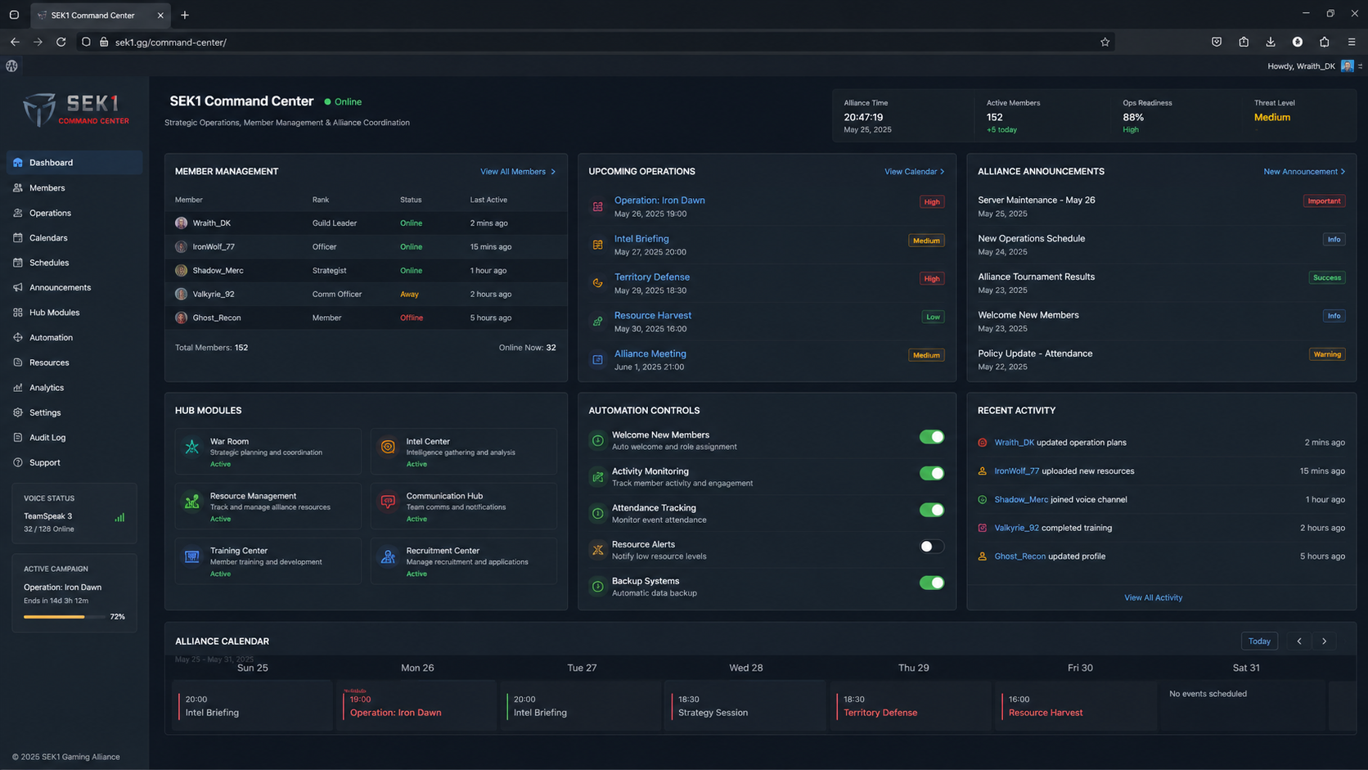Click the Backup Systems automation icon
The image size is (1368, 770).
tap(598, 587)
